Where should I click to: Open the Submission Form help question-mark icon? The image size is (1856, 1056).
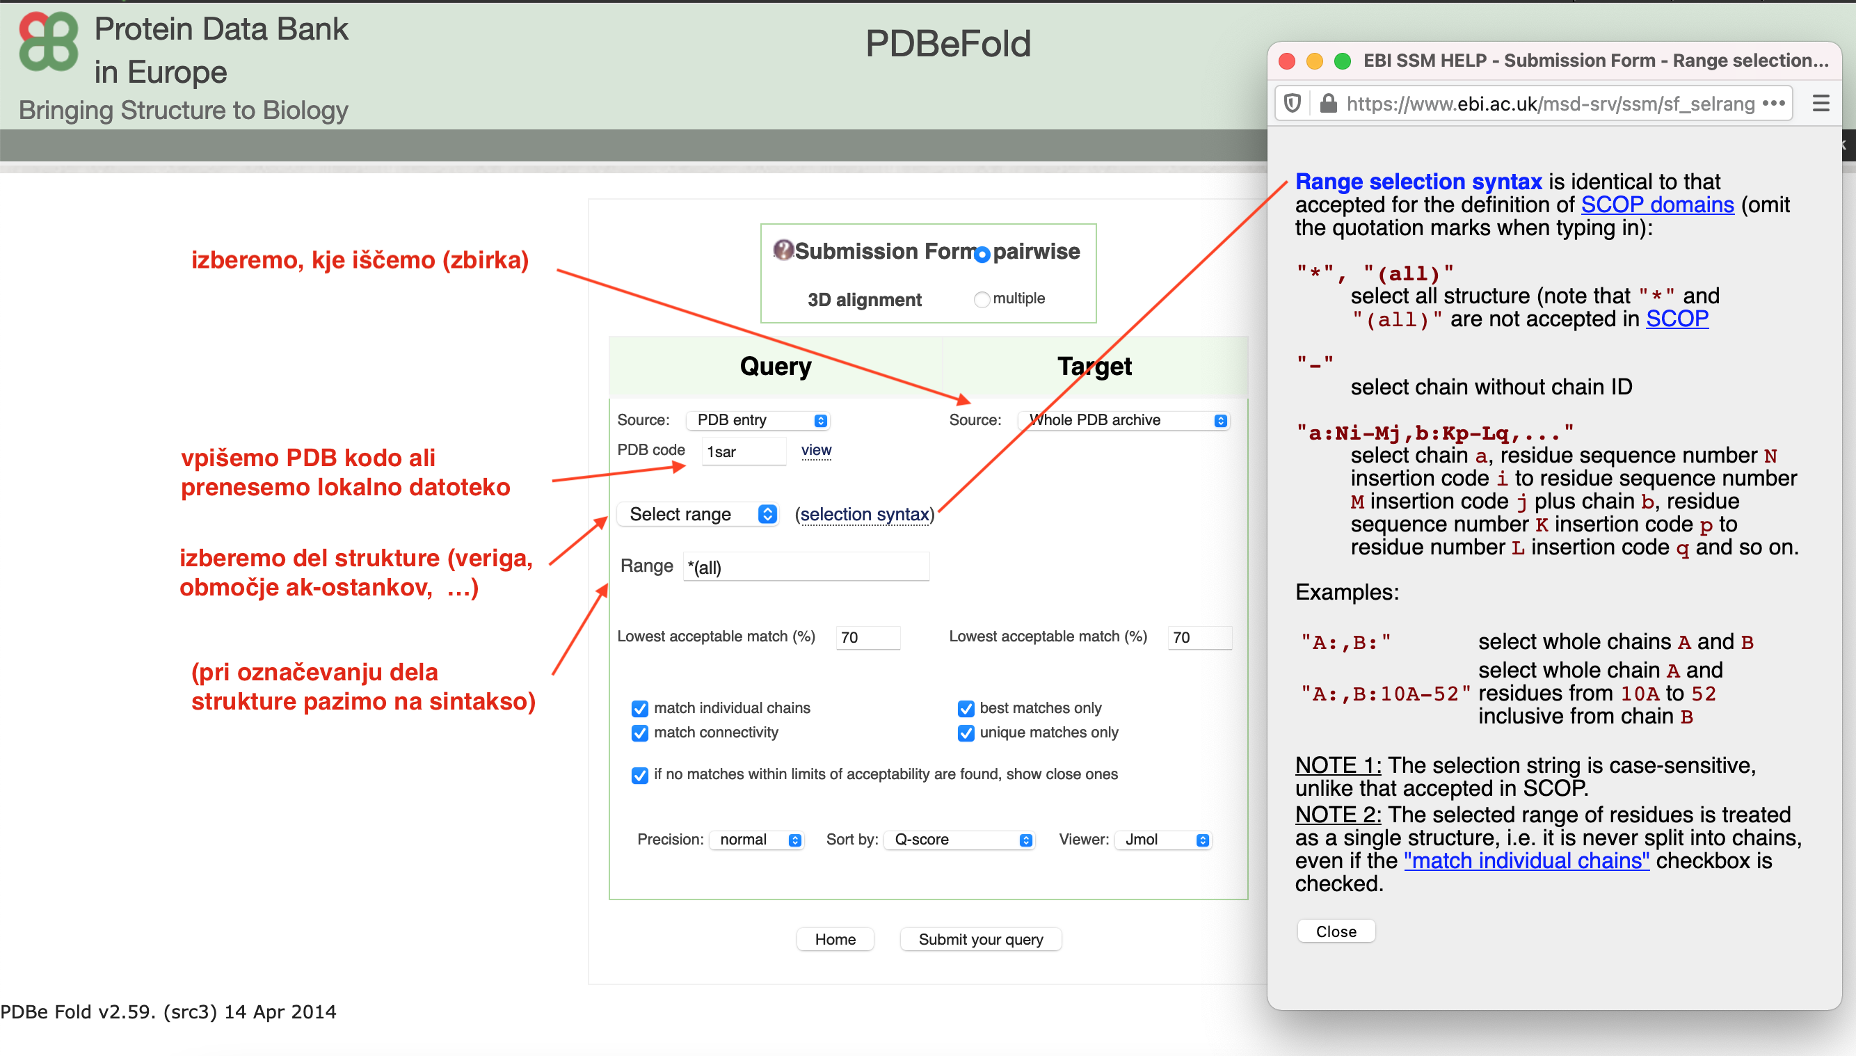pos(783,250)
